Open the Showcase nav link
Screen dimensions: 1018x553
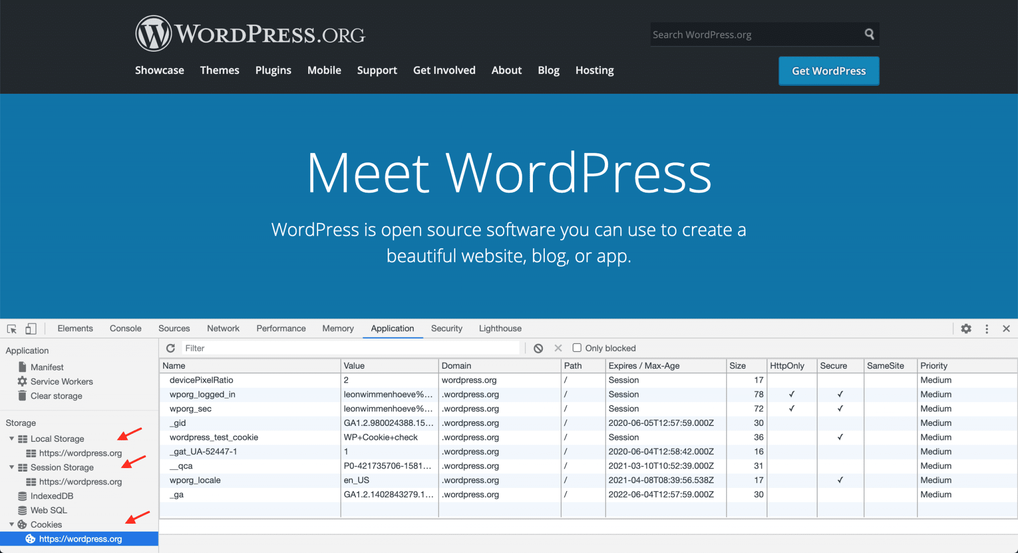[x=160, y=70]
